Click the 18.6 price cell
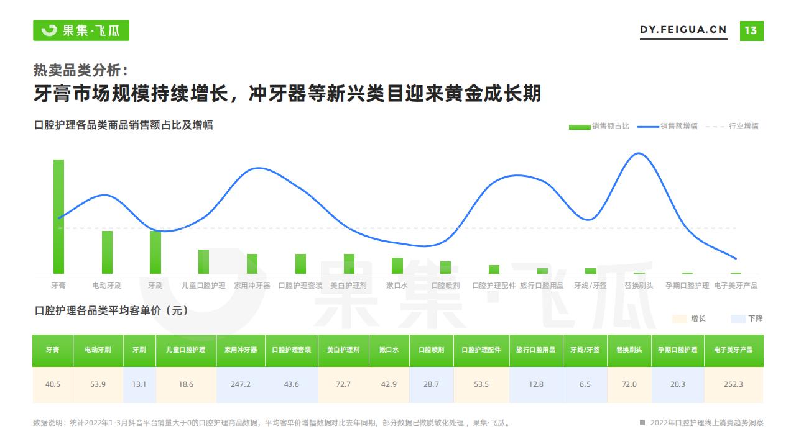 186,385
